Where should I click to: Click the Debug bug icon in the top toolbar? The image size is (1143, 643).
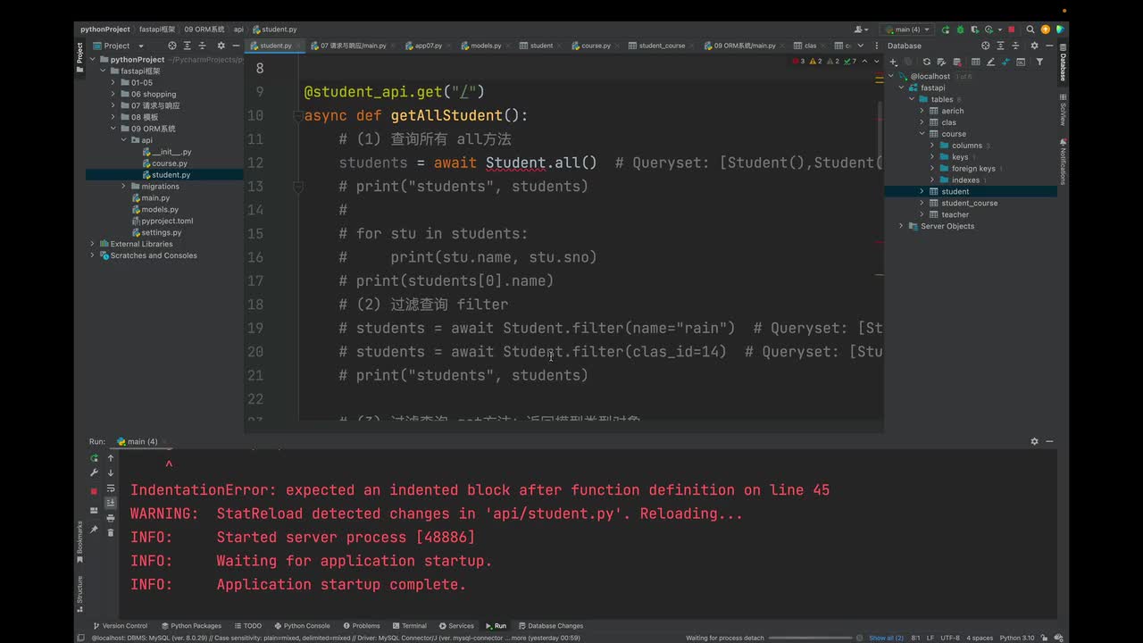pos(959,29)
